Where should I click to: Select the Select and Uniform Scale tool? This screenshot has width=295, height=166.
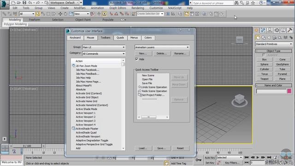click(x=71, y=14)
